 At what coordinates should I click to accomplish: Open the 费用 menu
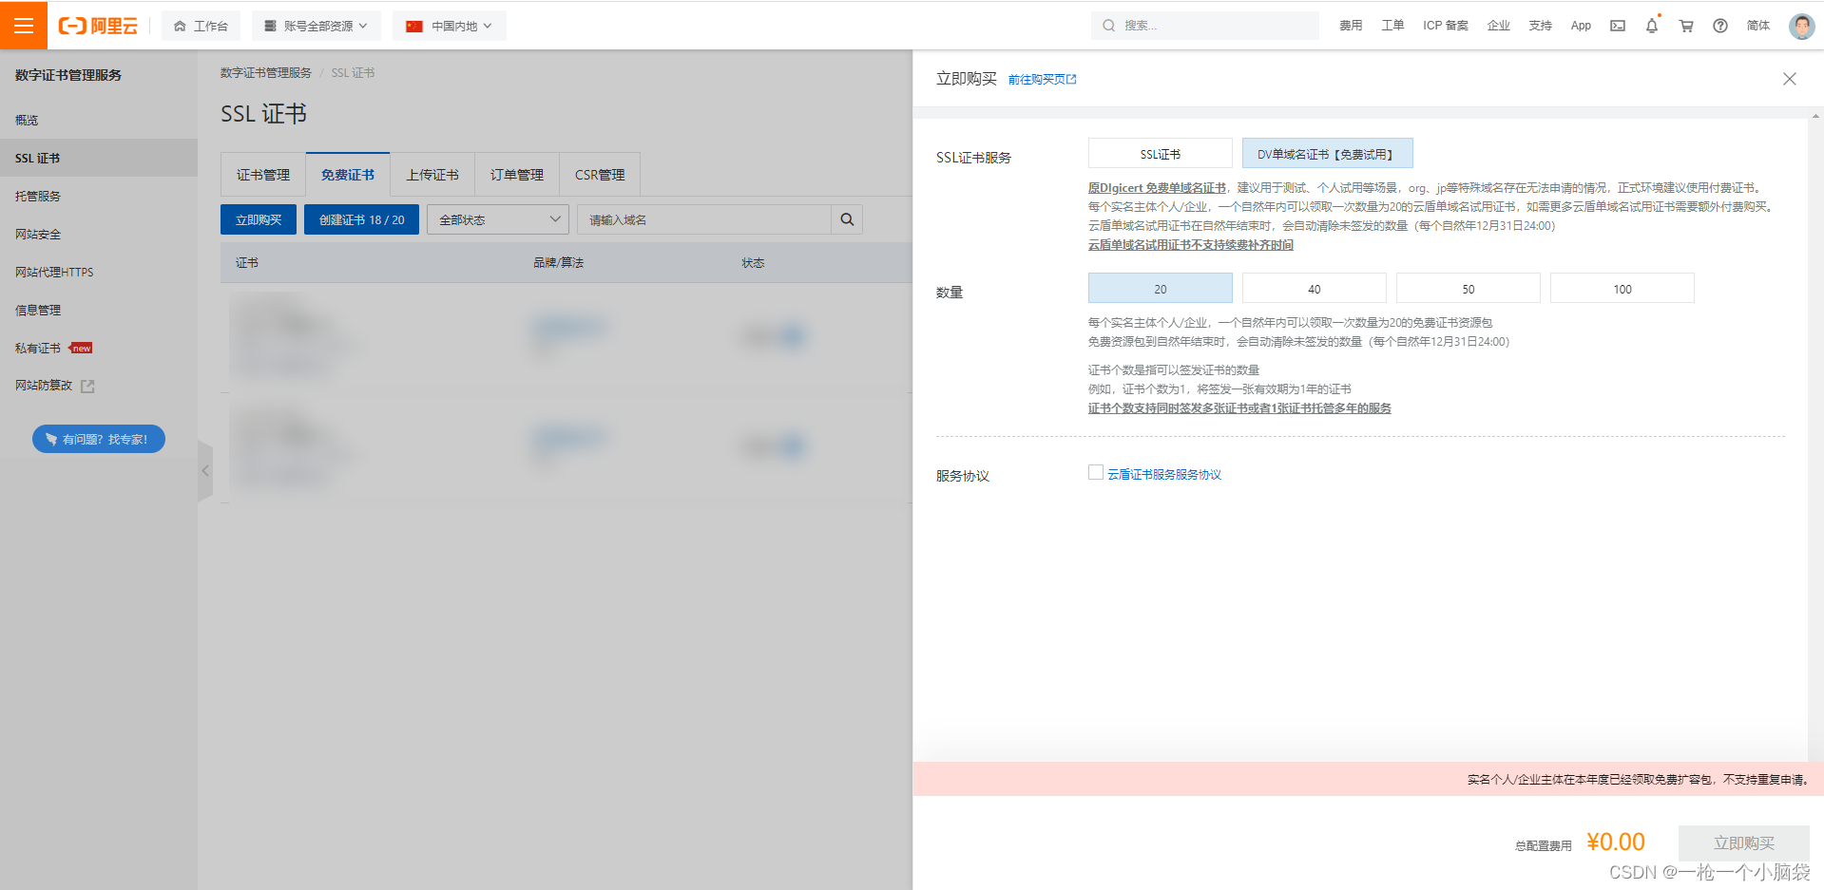(x=1351, y=26)
